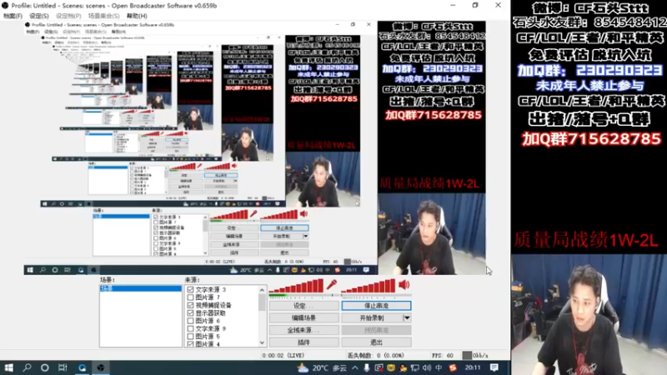Open the 场景集合(S) menu
The image size is (667, 375).
pos(103,16)
